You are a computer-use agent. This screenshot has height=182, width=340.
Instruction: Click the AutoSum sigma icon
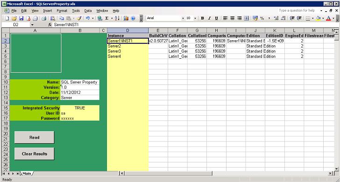coord(106,18)
